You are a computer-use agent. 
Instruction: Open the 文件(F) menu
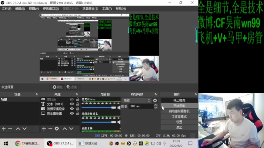pos(6,9)
